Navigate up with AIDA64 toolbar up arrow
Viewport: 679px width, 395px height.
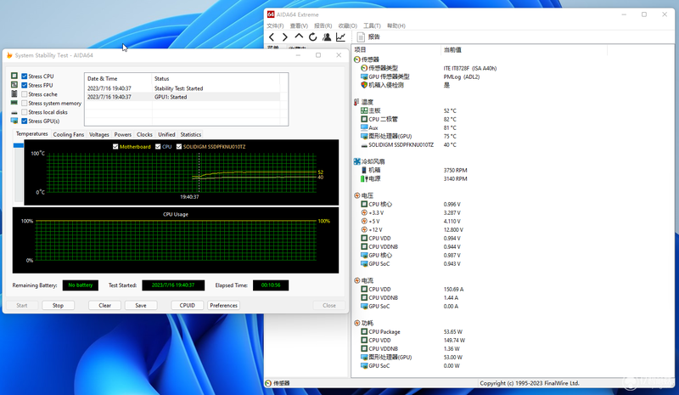click(x=299, y=37)
